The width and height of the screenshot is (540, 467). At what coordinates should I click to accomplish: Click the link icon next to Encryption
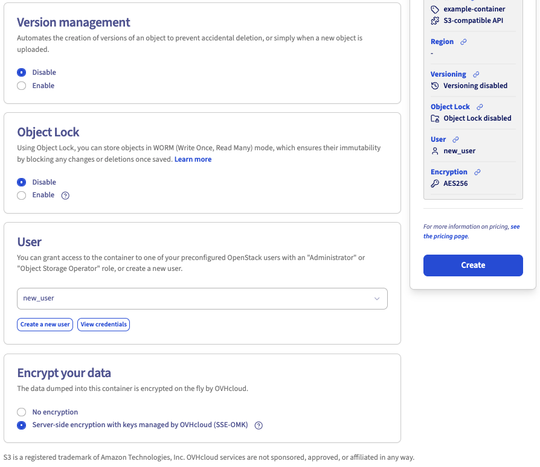coord(477,172)
